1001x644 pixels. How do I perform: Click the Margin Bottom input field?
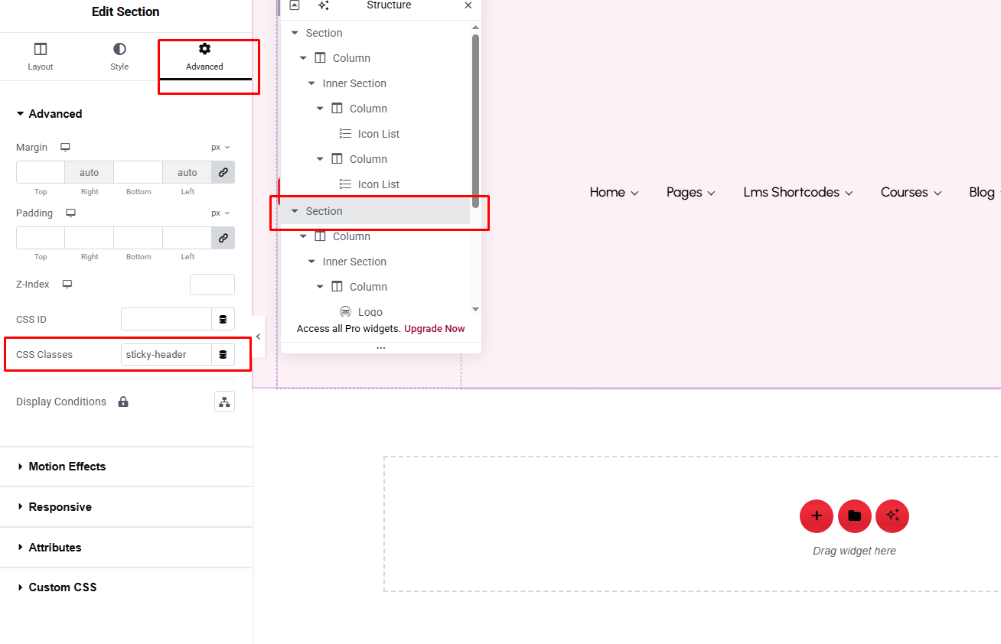(x=139, y=172)
